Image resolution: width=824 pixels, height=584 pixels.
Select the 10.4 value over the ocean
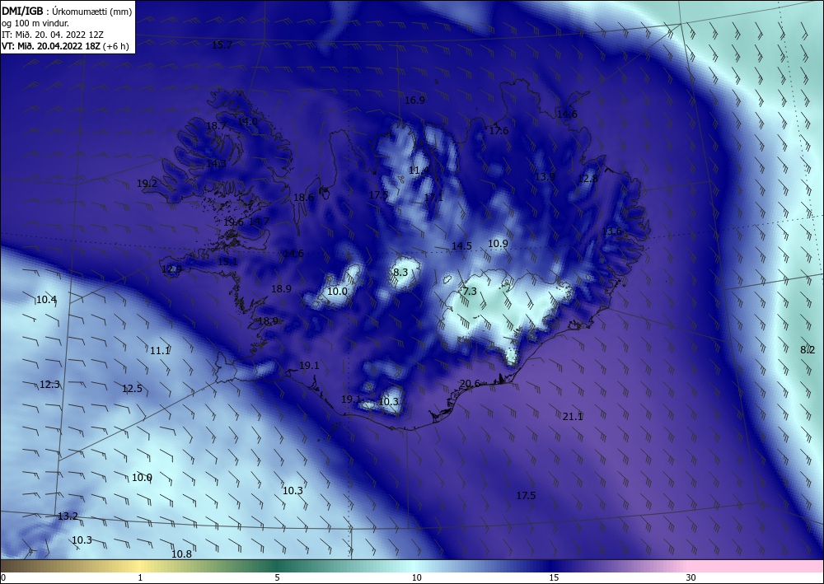tap(46, 300)
